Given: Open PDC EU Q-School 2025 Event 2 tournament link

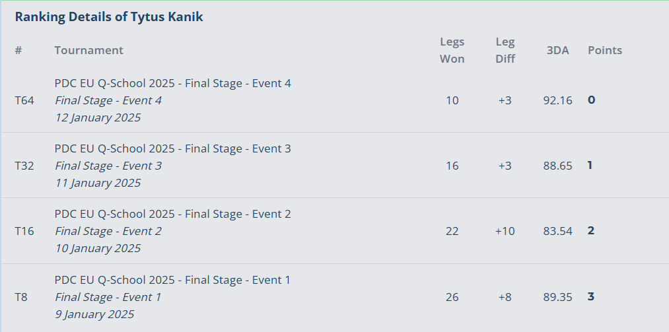Looking at the screenshot, I should coord(172,213).
